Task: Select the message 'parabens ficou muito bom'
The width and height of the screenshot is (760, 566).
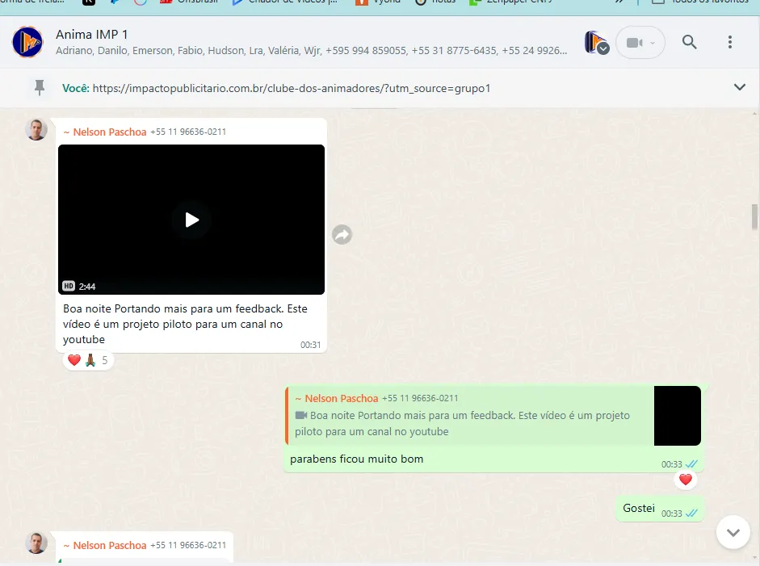Action: point(357,459)
